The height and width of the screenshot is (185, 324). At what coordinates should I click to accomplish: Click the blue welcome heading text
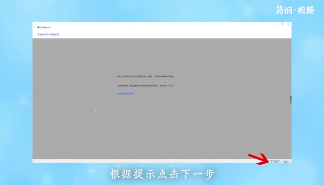pyautogui.click(x=48, y=35)
